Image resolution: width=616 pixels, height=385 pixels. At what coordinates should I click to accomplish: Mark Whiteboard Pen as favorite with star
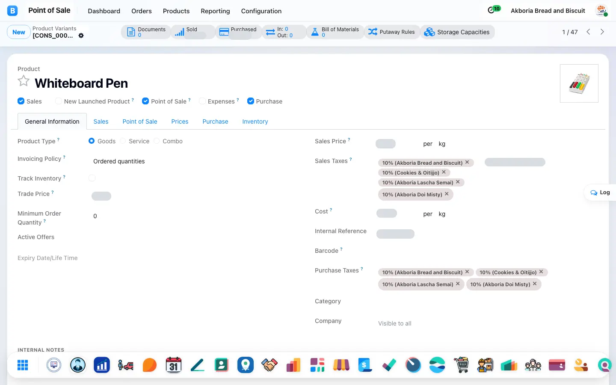coord(24,81)
